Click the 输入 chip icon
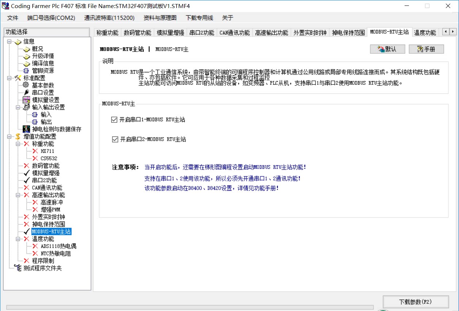 (x=35, y=115)
